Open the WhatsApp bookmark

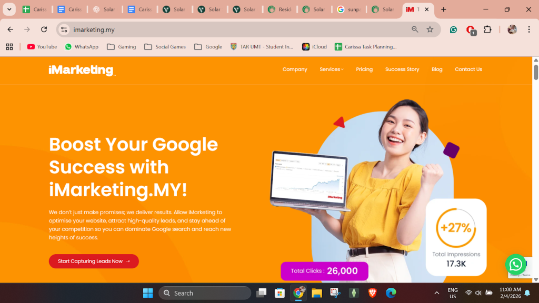tap(82, 47)
